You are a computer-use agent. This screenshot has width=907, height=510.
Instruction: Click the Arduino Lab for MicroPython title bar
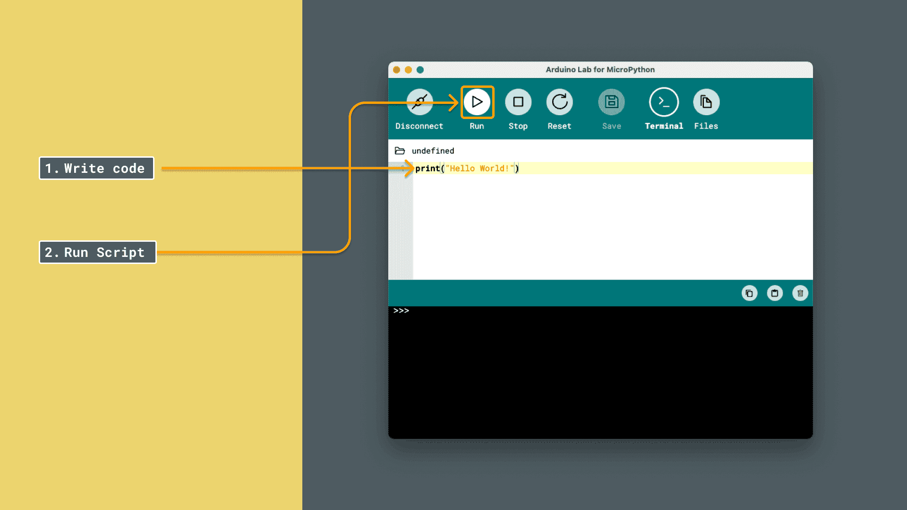tap(600, 69)
